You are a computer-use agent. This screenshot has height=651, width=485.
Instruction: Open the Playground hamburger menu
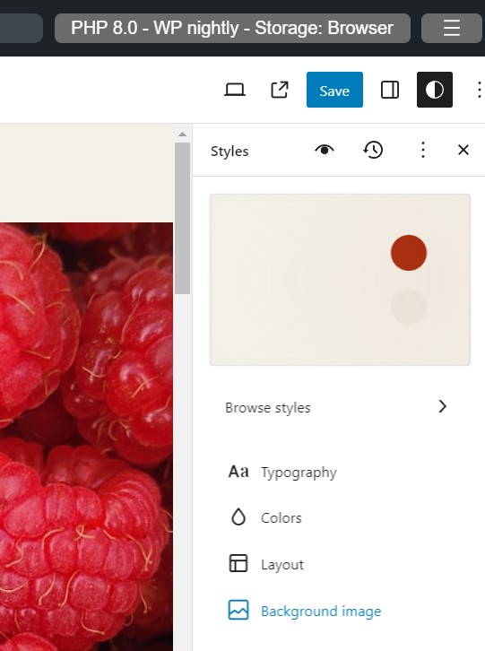(451, 28)
